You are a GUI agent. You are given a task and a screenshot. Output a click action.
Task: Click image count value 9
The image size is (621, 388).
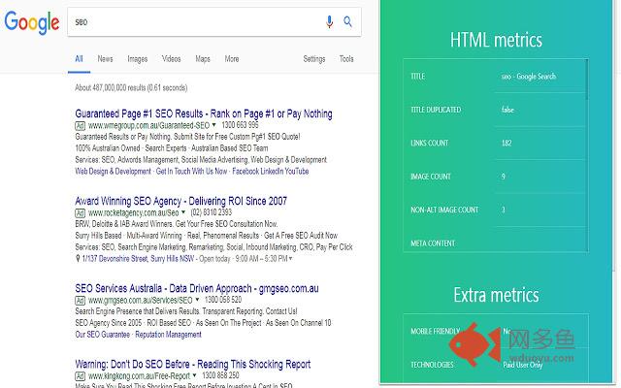pyautogui.click(x=504, y=177)
